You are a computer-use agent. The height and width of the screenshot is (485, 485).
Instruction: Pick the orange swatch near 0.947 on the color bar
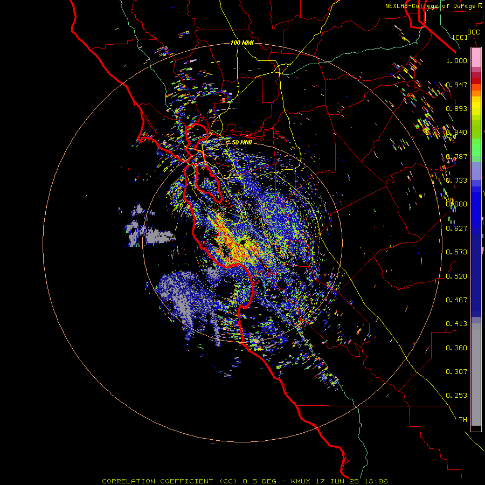tap(476, 93)
